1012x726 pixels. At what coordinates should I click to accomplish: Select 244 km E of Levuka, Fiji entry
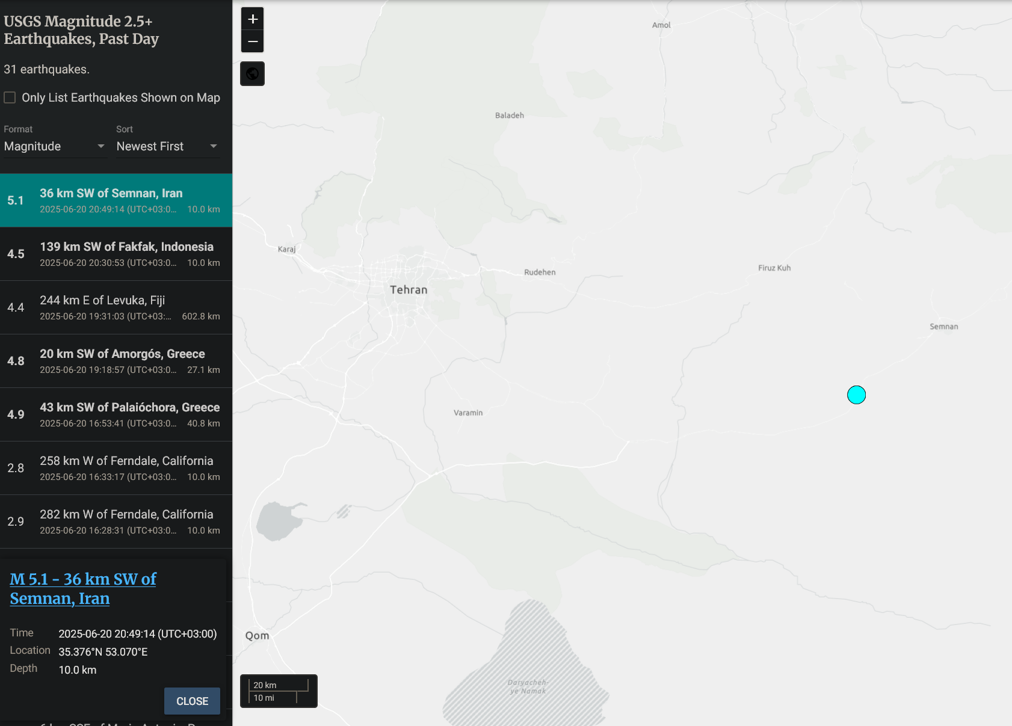pyautogui.click(x=116, y=307)
